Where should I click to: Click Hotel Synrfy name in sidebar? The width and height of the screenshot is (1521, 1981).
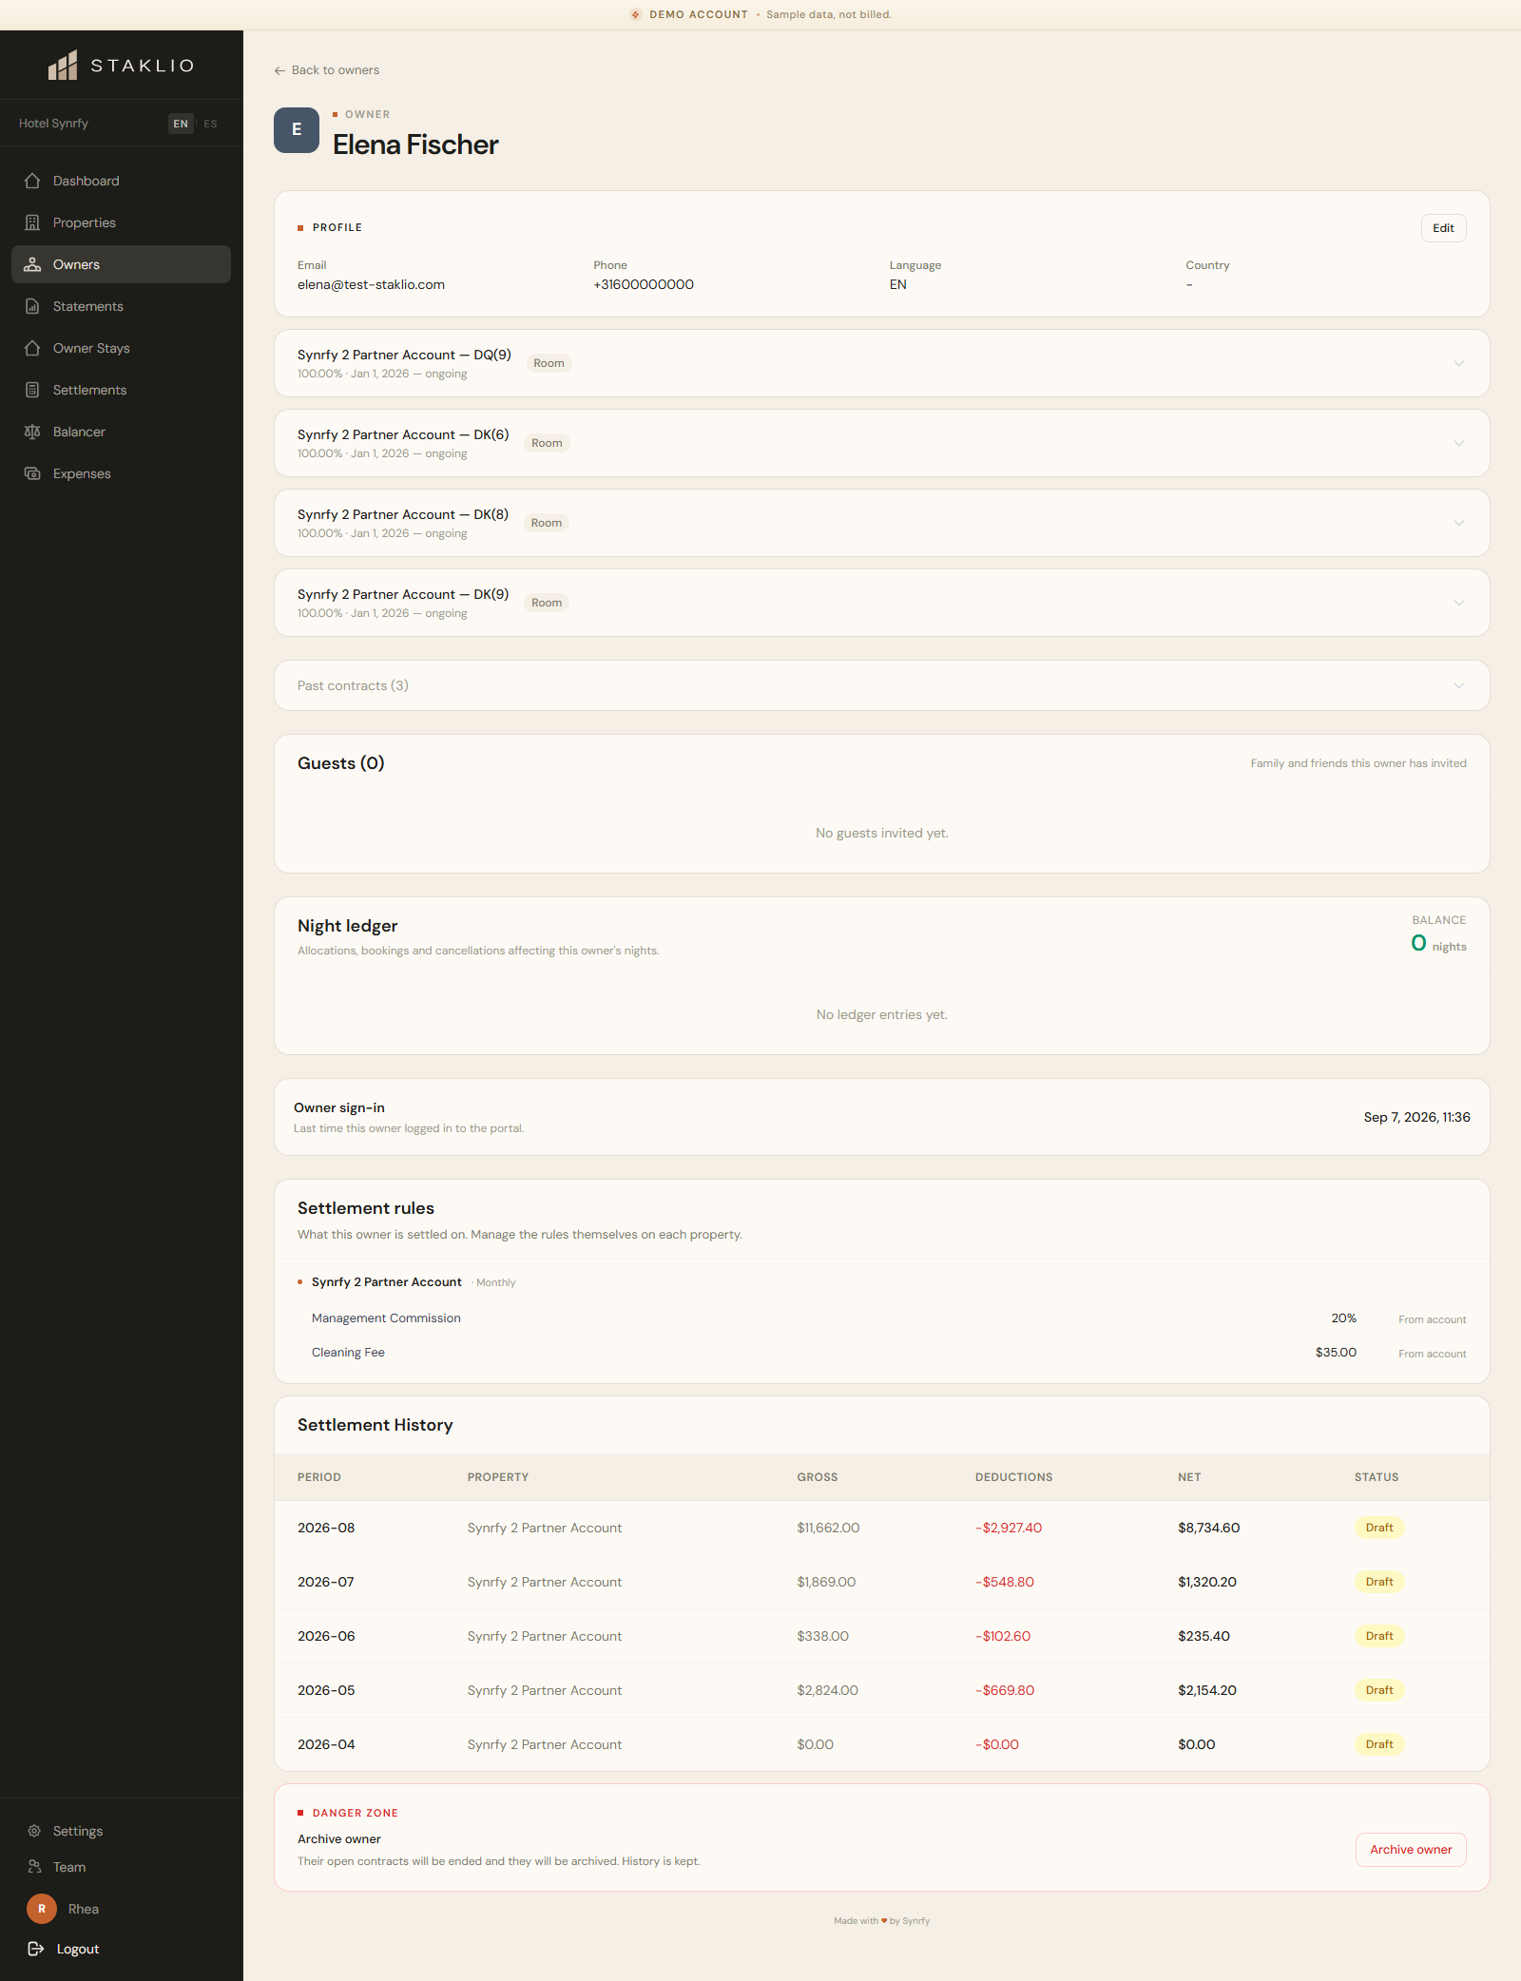tap(53, 124)
